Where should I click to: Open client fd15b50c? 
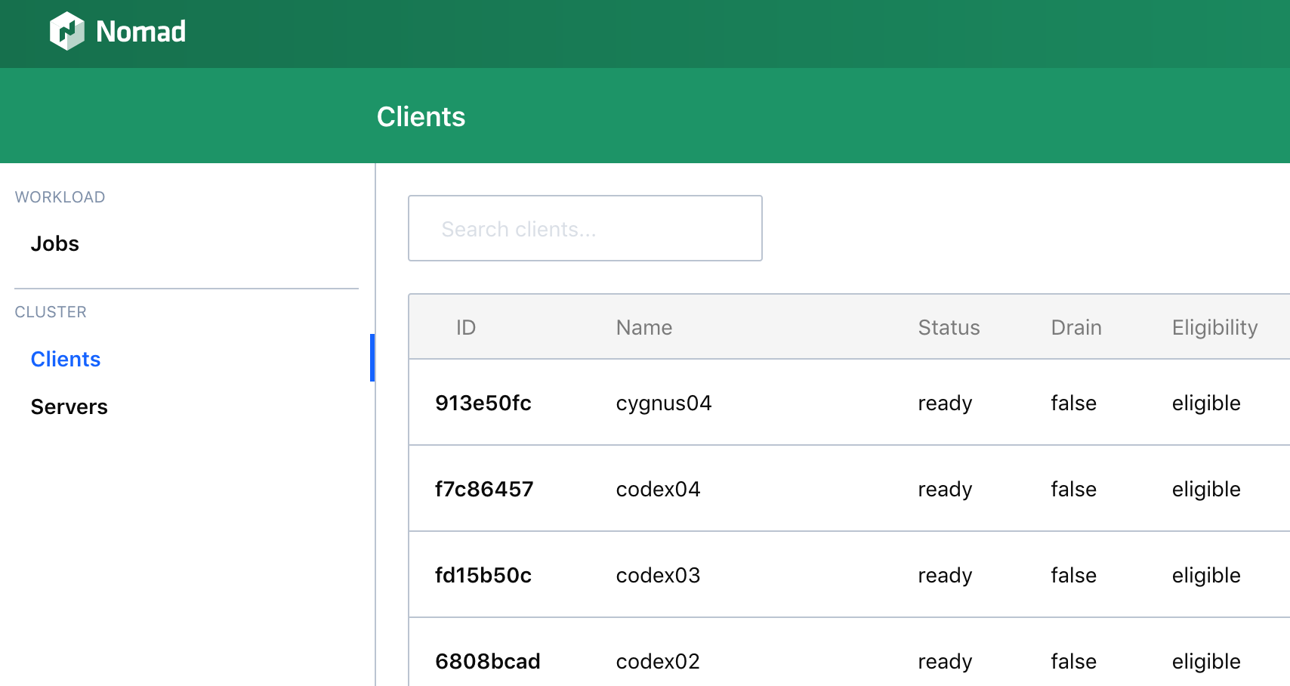(x=483, y=575)
